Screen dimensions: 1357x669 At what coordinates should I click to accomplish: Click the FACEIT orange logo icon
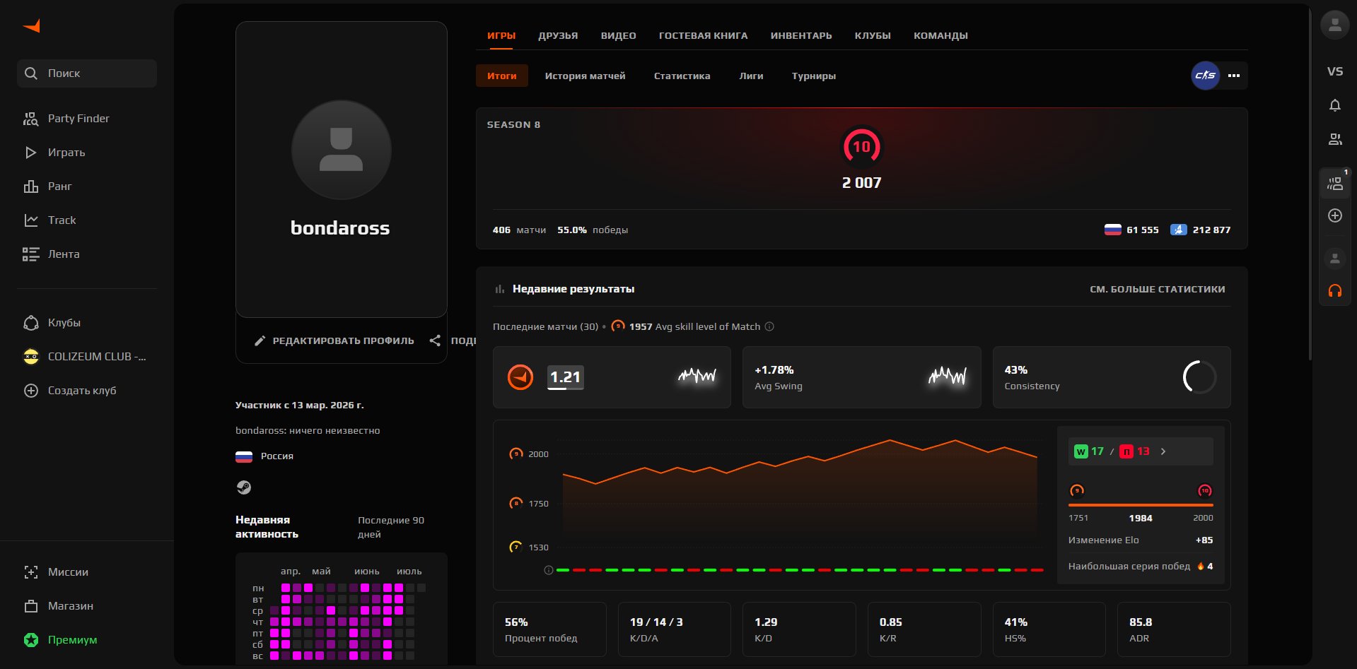pyautogui.click(x=31, y=26)
